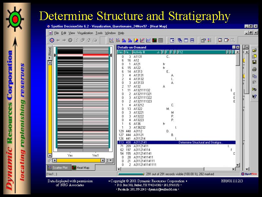This screenshot has height=197, width=262.
Task: Click the bar chart visualization icon
Action: coord(124,40)
